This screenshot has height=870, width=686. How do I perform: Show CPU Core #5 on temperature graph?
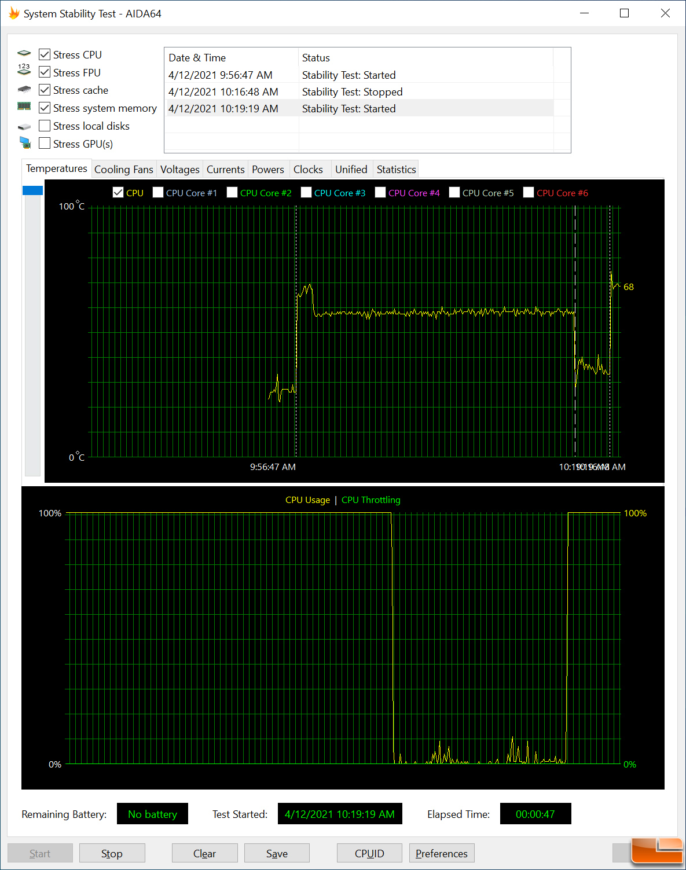(454, 193)
